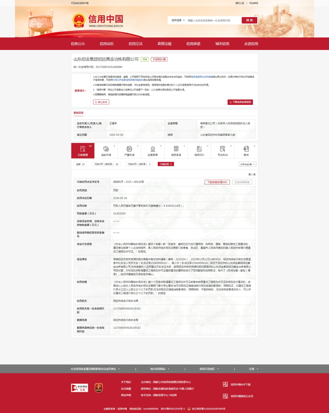
Task: Click the 搜索 search button
Action: pyautogui.click(x=249, y=20)
